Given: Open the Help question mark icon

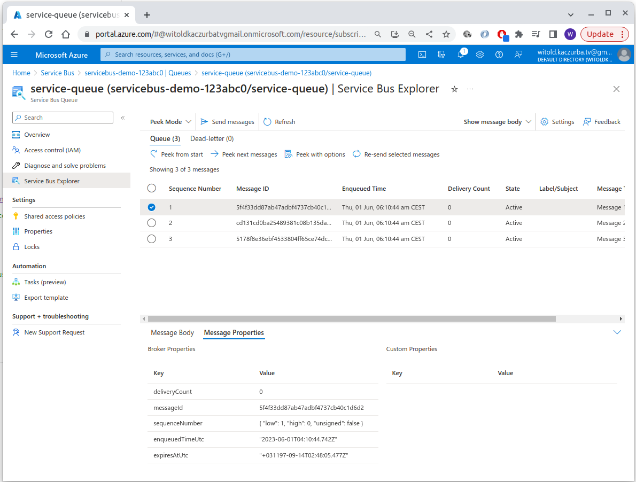Looking at the screenshot, I should click(499, 55).
